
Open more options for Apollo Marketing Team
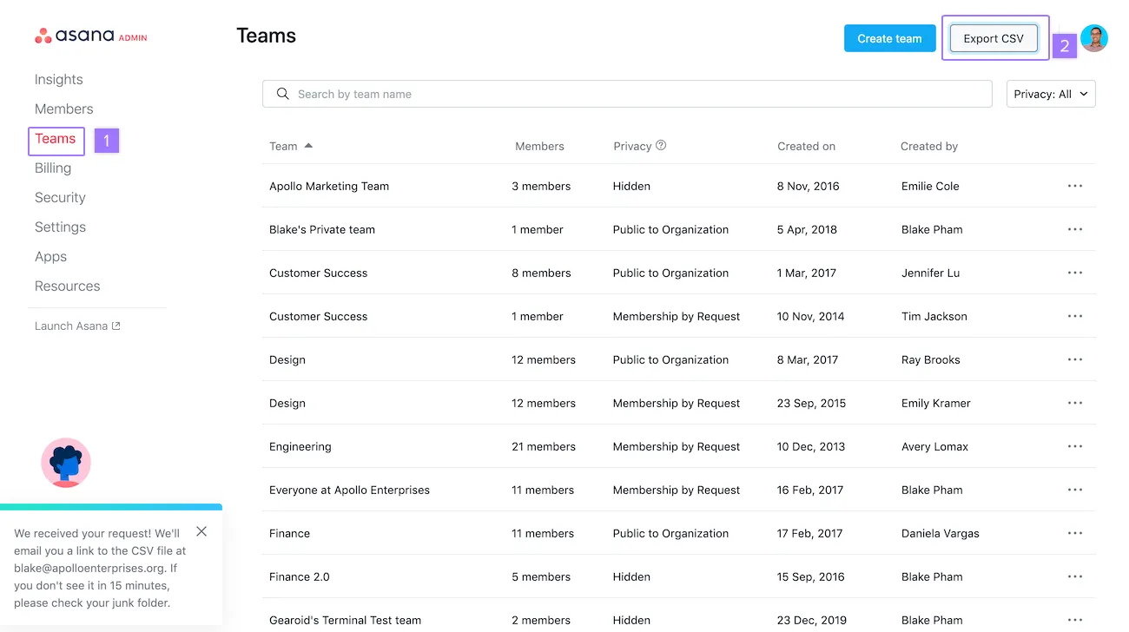coord(1075,186)
